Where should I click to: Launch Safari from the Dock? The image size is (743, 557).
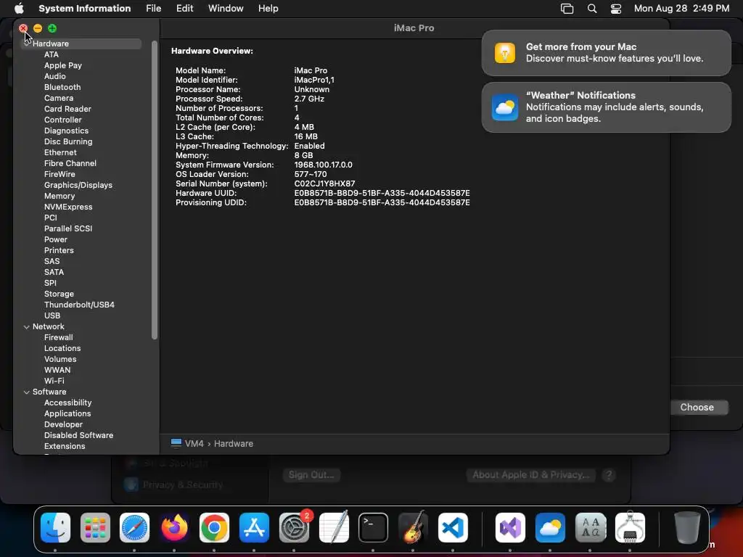coord(134,527)
